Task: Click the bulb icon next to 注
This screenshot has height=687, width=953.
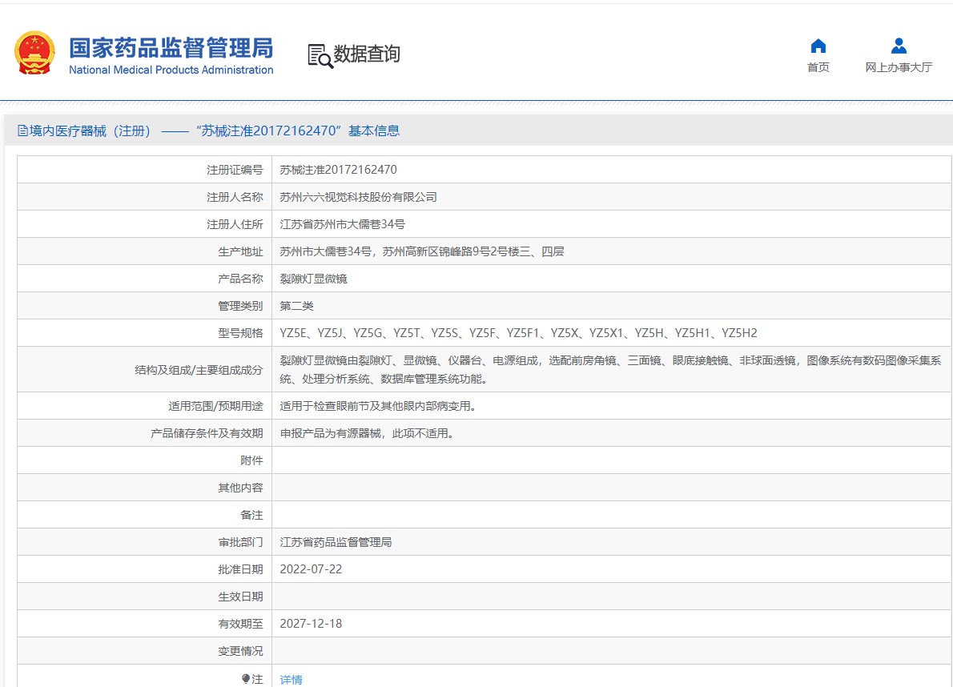Action: (x=246, y=678)
